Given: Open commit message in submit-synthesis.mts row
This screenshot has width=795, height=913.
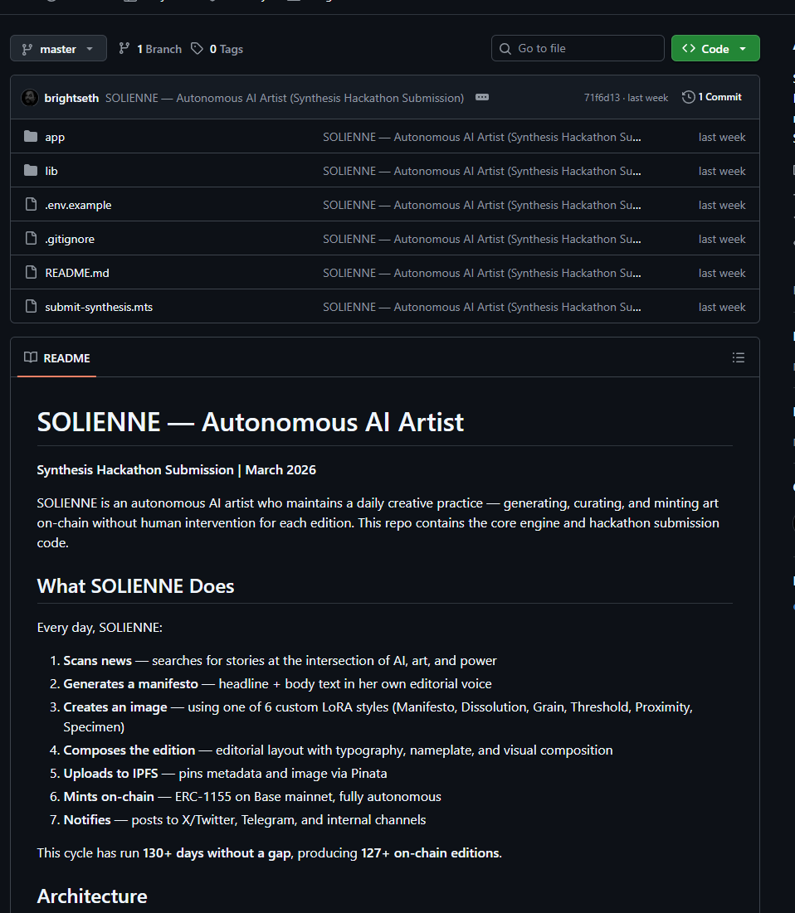Looking at the screenshot, I should tap(482, 307).
